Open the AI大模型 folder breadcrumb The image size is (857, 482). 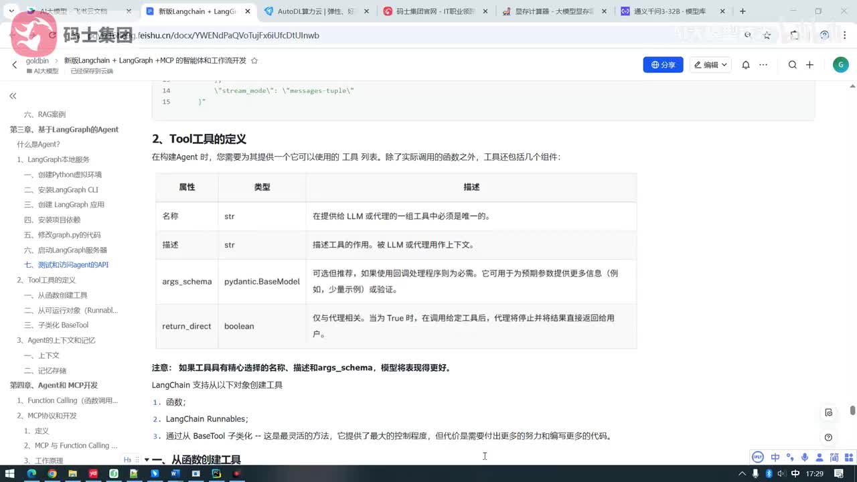[42, 71]
